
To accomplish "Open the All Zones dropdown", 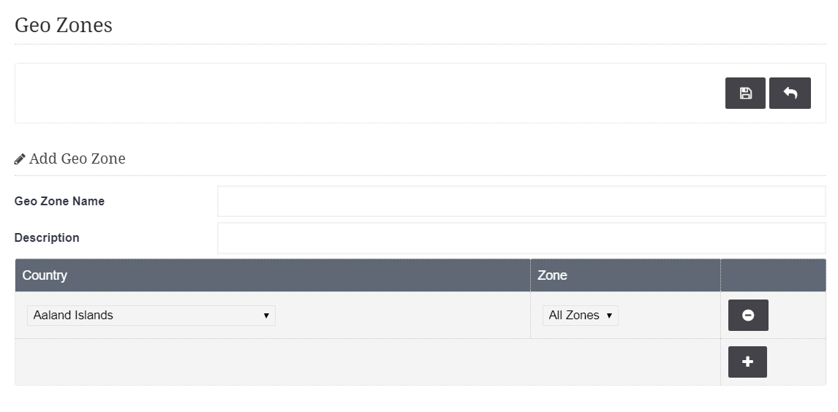I will click(581, 316).
